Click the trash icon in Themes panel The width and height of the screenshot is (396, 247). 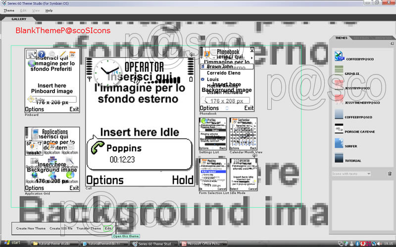click(390, 173)
